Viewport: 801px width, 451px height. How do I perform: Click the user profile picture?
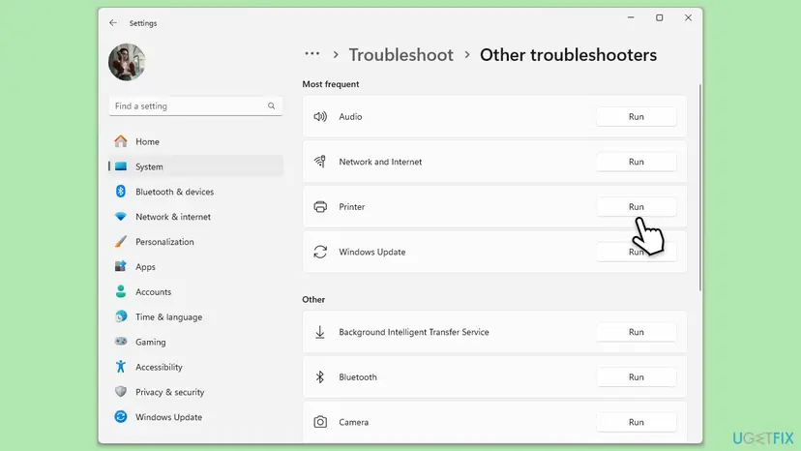[127, 62]
